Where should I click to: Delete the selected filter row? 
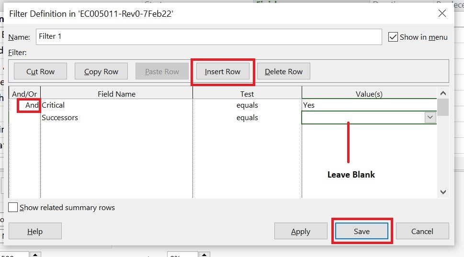[283, 71]
